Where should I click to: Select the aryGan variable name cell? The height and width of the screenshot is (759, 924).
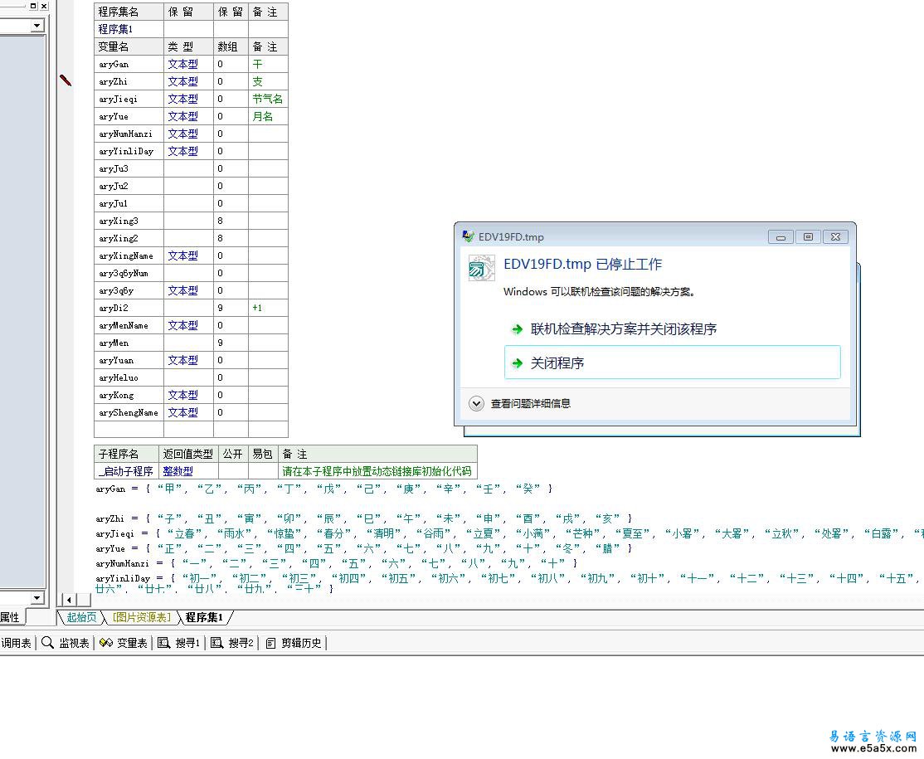129,64
